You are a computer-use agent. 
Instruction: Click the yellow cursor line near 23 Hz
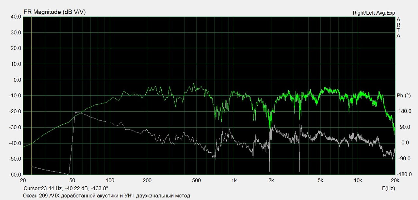[x=32, y=96]
